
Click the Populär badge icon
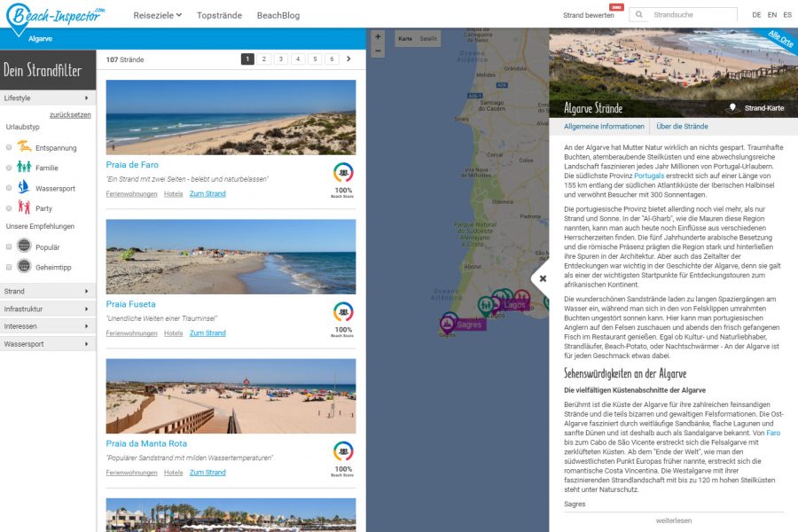[x=24, y=246]
